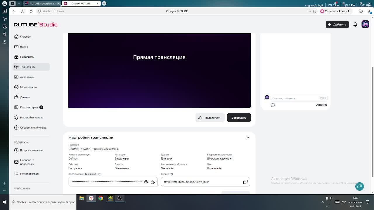This screenshot has width=374, height=210.
Task: Click the browser back arrow
Action: [13, 11]
